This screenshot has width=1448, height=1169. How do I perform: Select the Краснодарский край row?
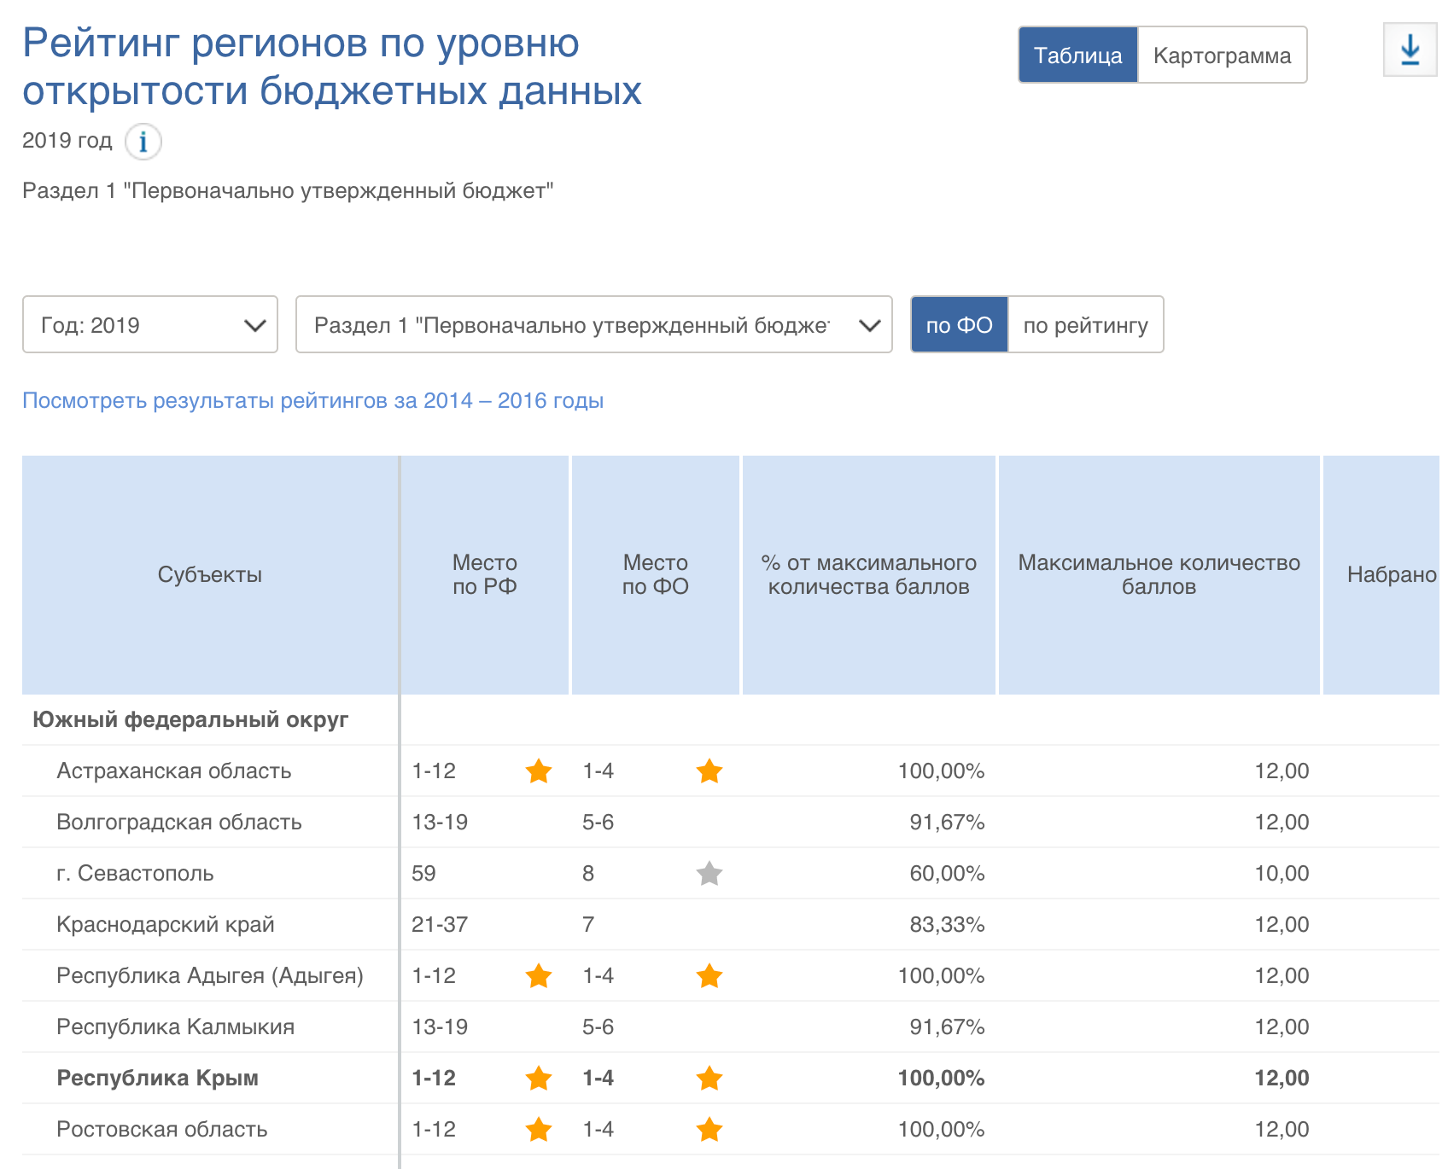[x=165, y=925]
